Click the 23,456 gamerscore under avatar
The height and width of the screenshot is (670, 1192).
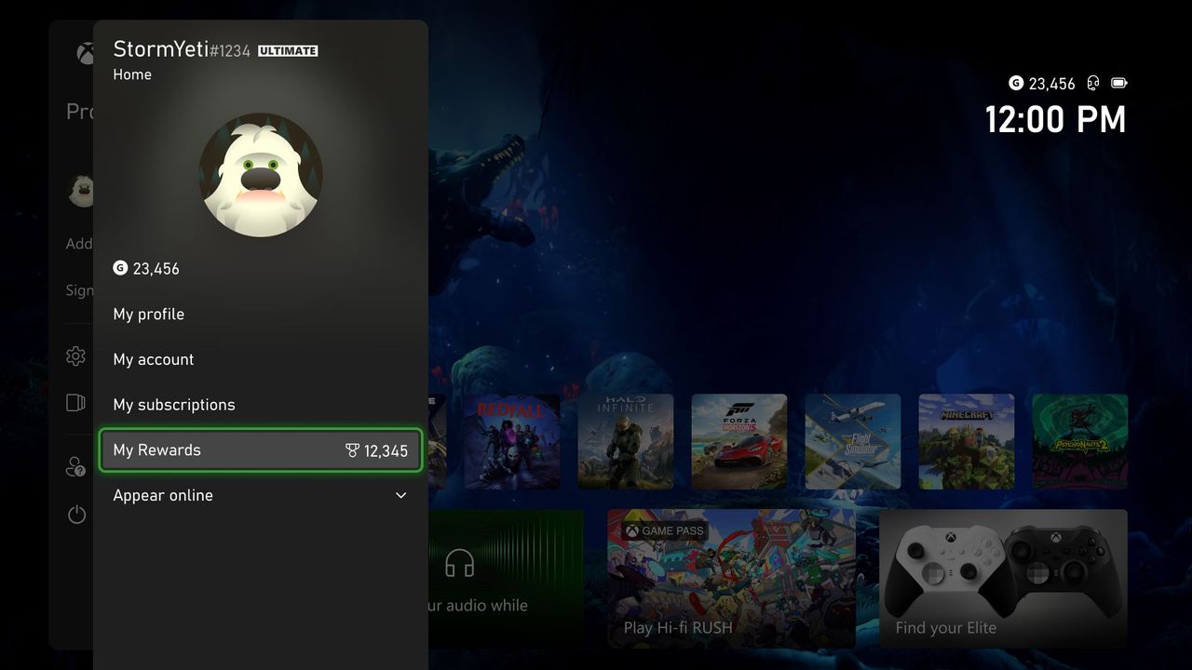(156, 269)
